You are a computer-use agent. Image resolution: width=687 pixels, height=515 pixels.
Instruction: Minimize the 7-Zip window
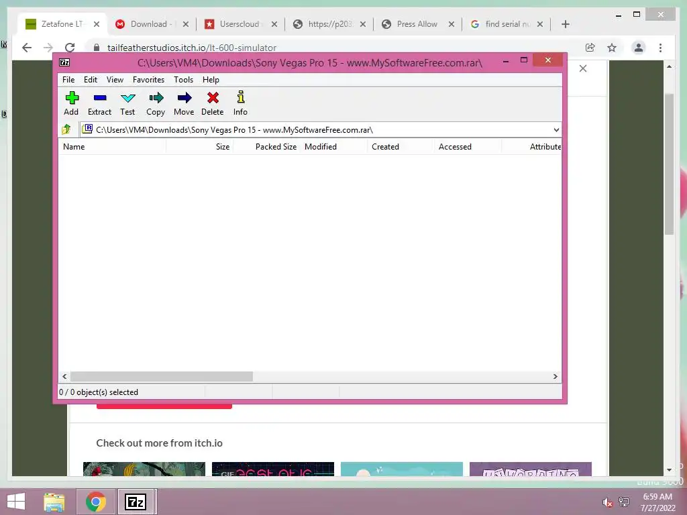click(506, 60)
